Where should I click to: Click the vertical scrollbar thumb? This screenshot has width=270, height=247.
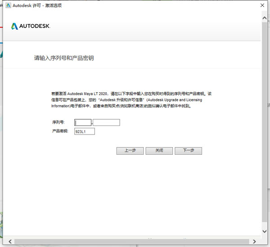(x=265, y=122)
